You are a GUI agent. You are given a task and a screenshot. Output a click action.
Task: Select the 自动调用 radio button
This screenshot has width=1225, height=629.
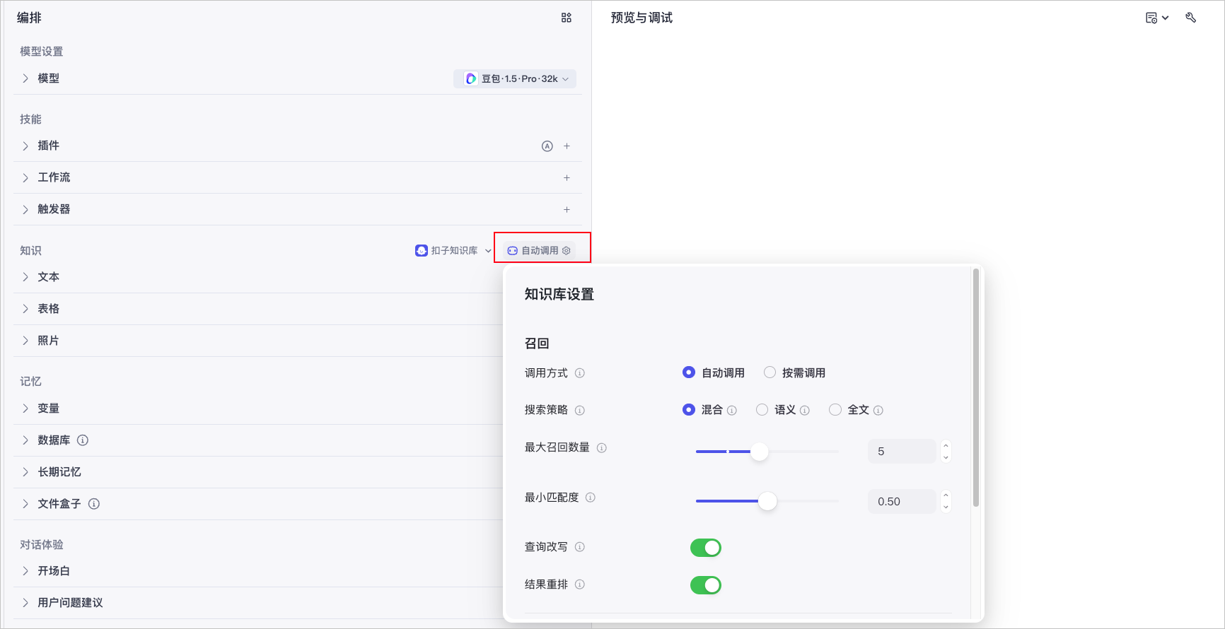click(x=689, y=372)
